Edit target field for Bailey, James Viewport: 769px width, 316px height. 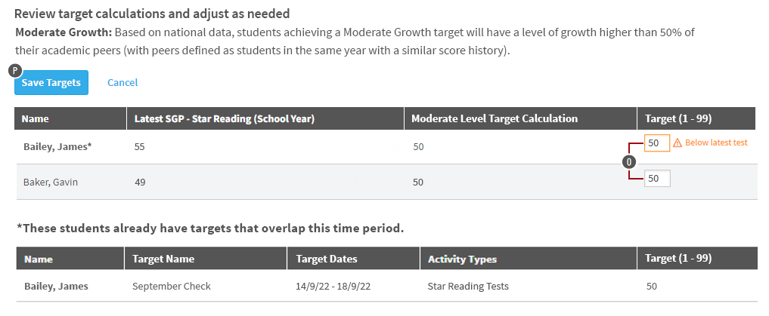pos(656,143)
